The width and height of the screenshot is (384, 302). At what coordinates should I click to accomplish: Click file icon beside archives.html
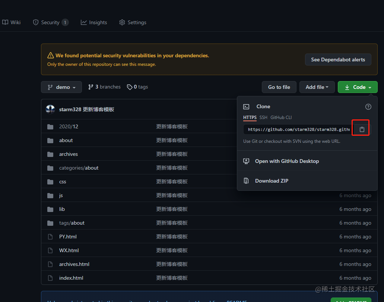(50, 264)
